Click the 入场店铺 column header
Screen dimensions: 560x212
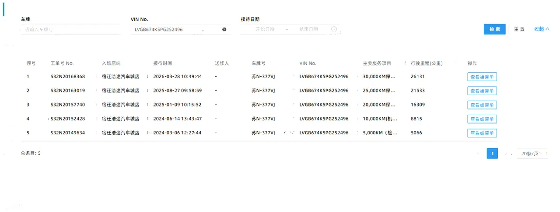[111, 63]
